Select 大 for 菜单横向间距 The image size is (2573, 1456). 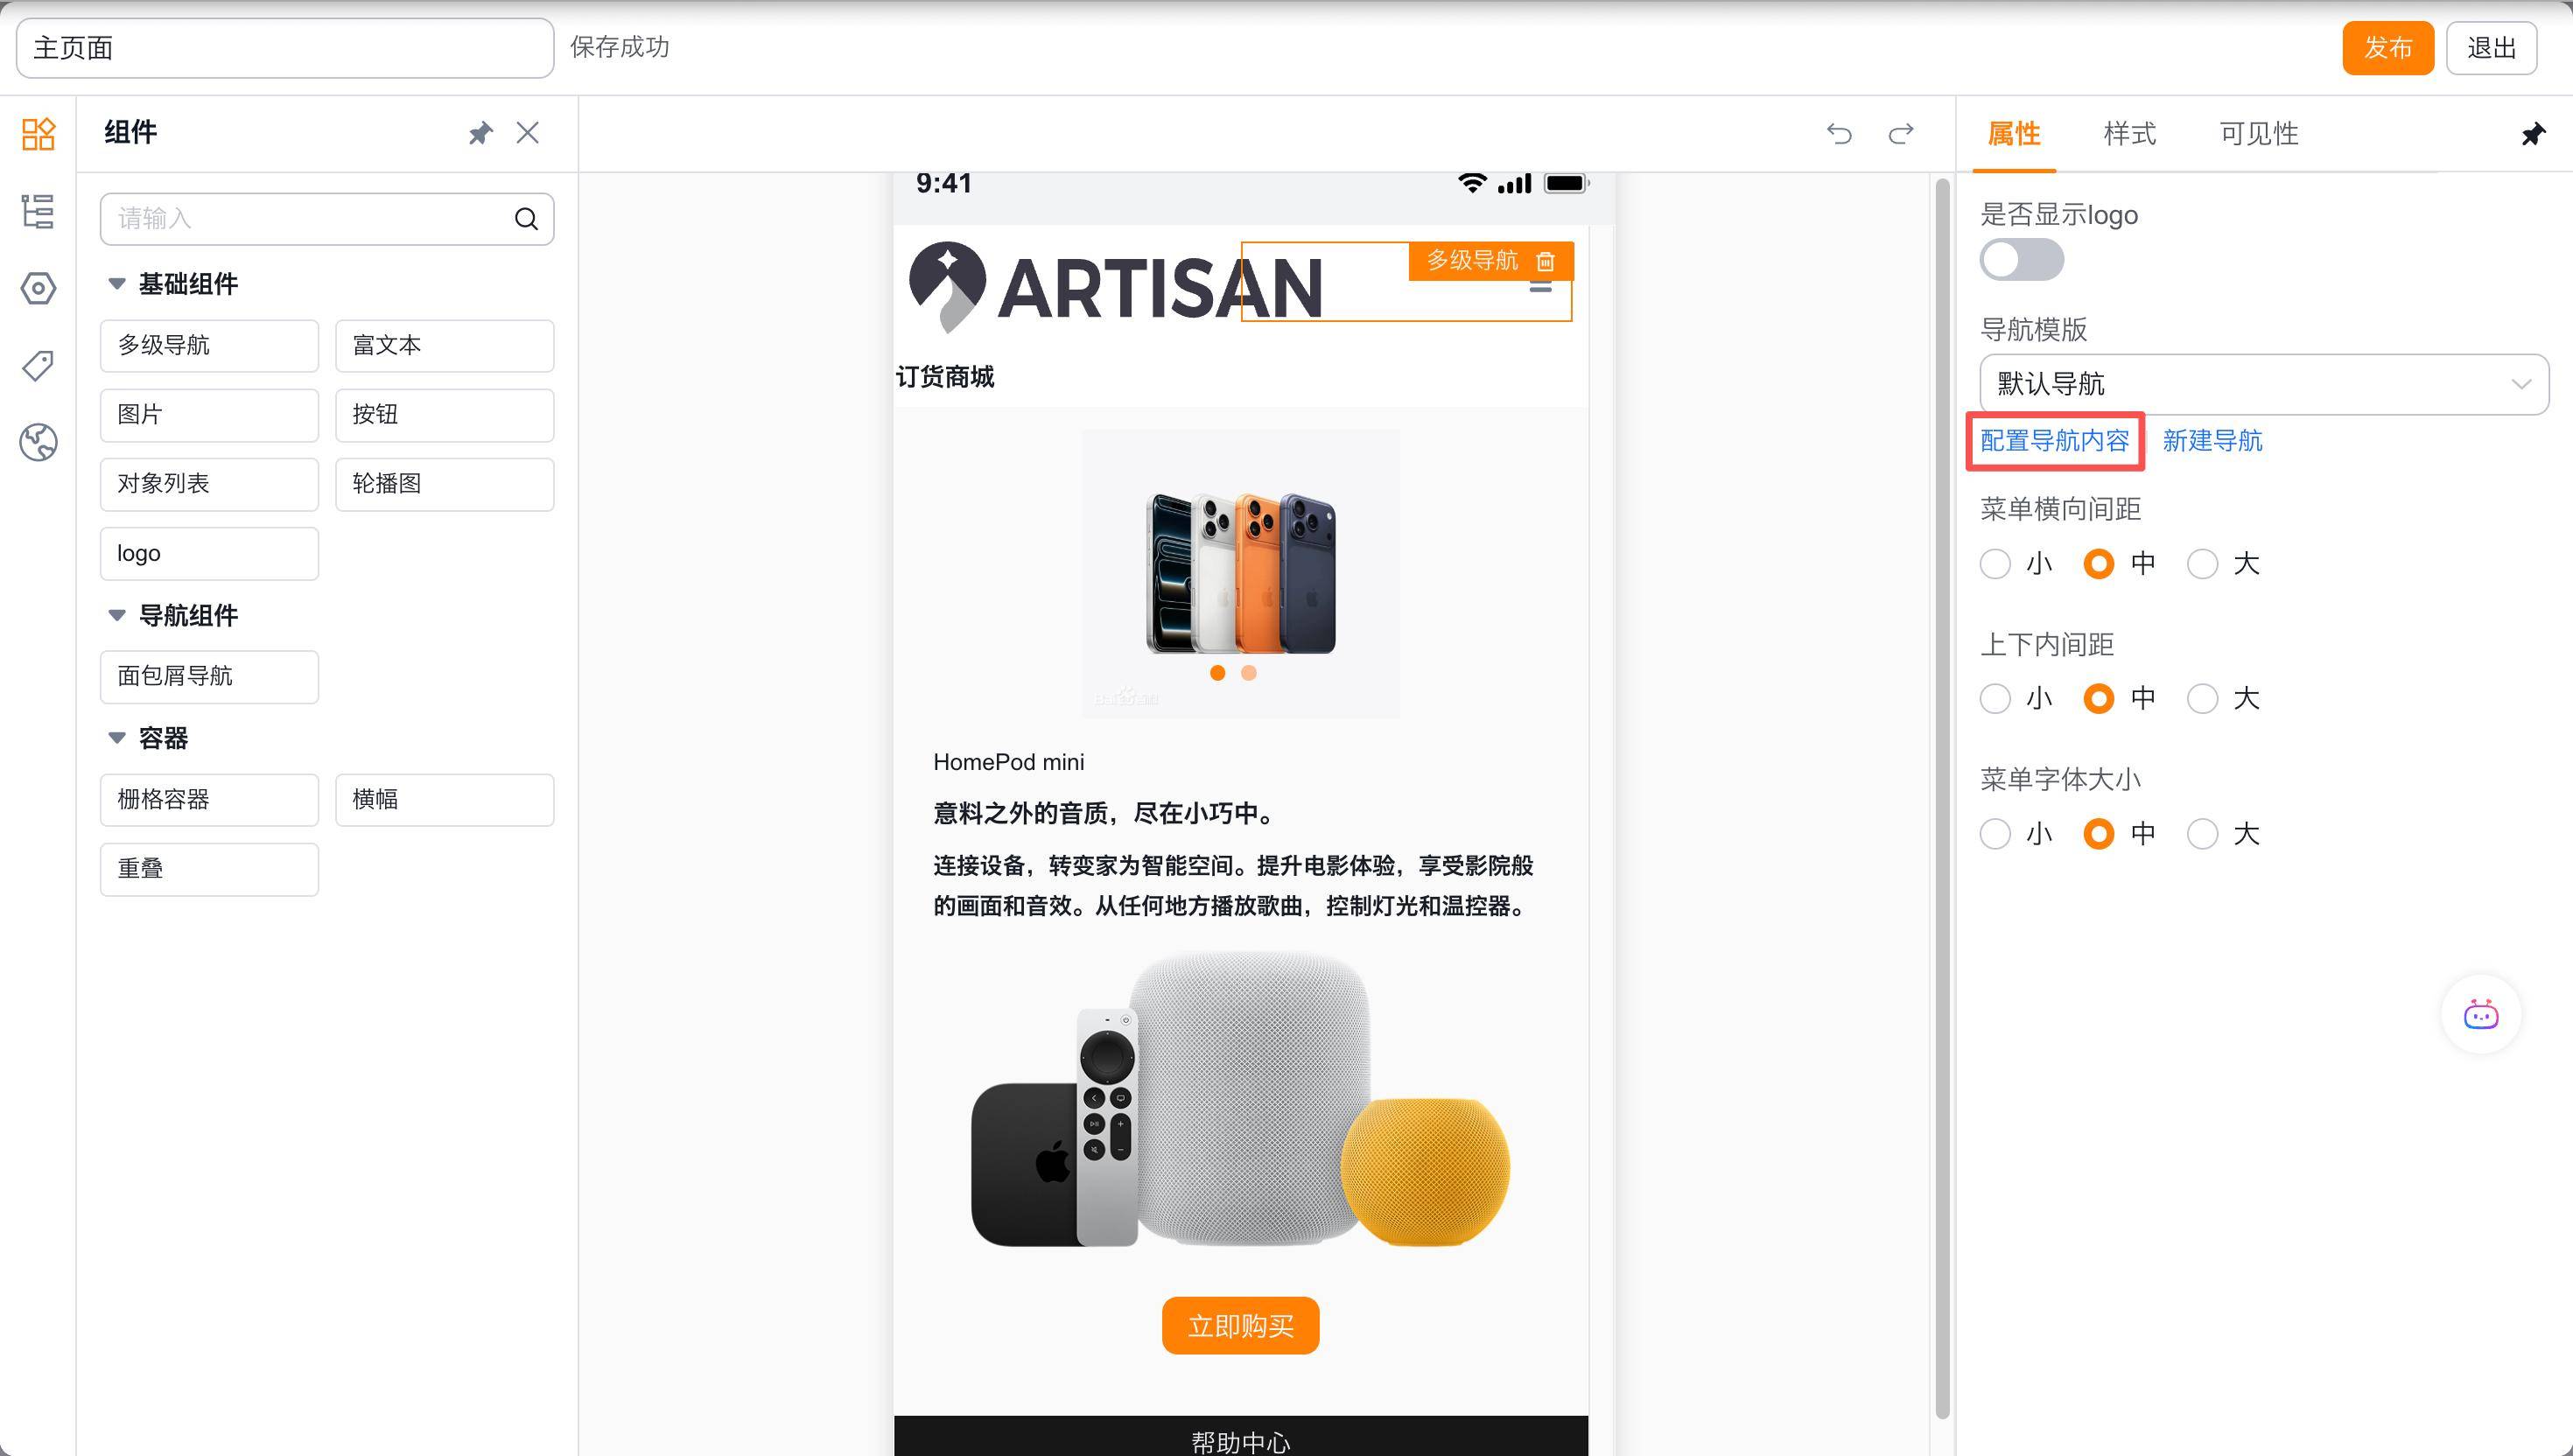pos(2202,564)
